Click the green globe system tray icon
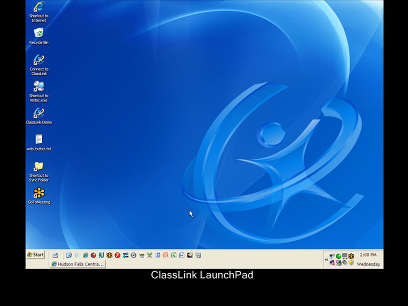 coord(339,256)
